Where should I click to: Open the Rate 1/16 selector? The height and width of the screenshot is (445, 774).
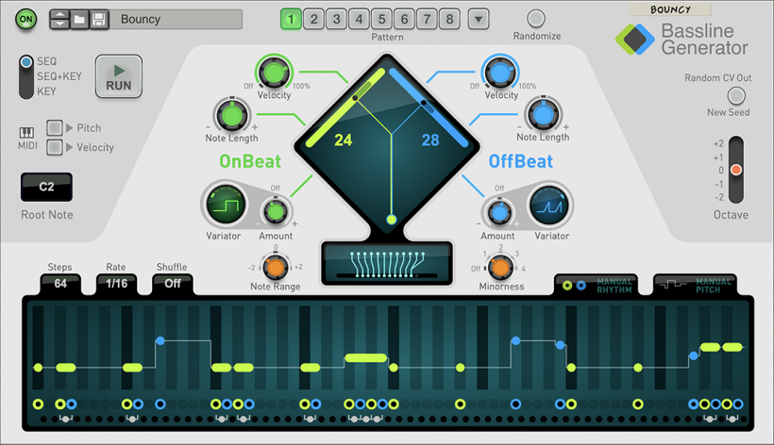coord(115,283)
